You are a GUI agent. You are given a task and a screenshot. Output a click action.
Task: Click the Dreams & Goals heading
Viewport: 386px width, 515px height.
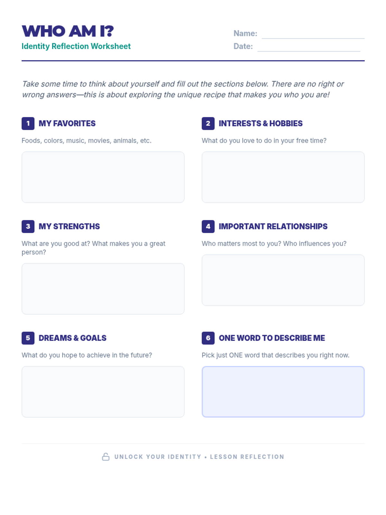pyautogui.click(x=72, y=338)
